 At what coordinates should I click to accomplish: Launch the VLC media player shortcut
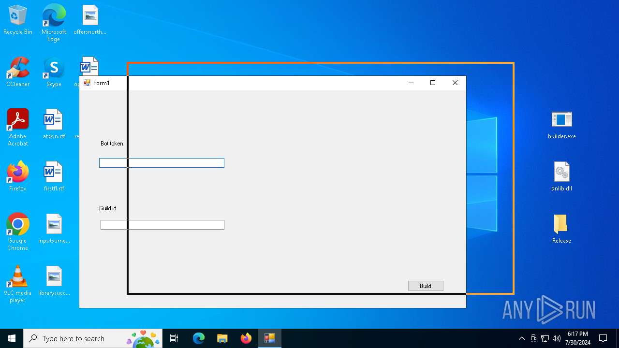[x=18, y=284]
